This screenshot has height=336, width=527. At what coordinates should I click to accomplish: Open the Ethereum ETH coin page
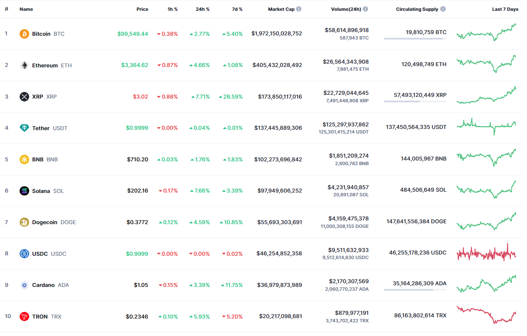coord(46,65)
